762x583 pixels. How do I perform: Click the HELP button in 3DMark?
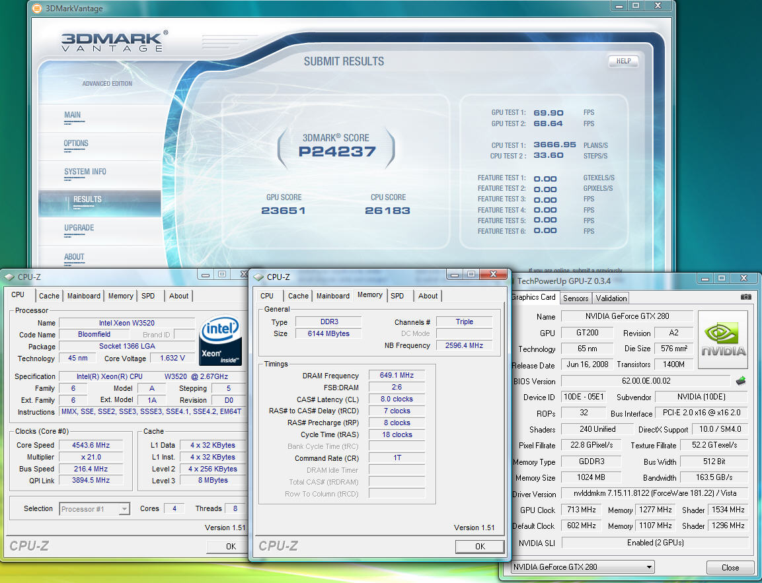(623, 61)
